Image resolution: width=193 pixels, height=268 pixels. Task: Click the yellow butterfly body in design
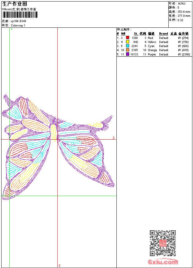point(54,133)
